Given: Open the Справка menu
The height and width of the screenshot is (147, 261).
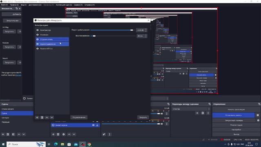Looking at the screenshot, I should coord(90,5).
